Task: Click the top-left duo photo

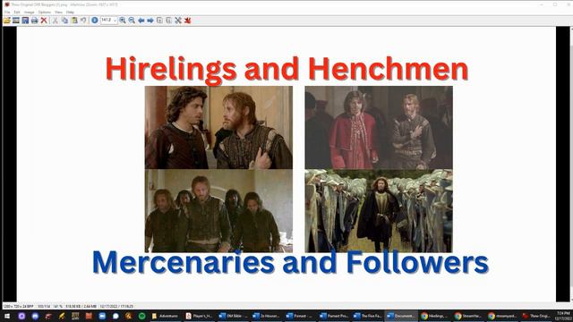Action: pyautogui.click(x=218, y=127)
